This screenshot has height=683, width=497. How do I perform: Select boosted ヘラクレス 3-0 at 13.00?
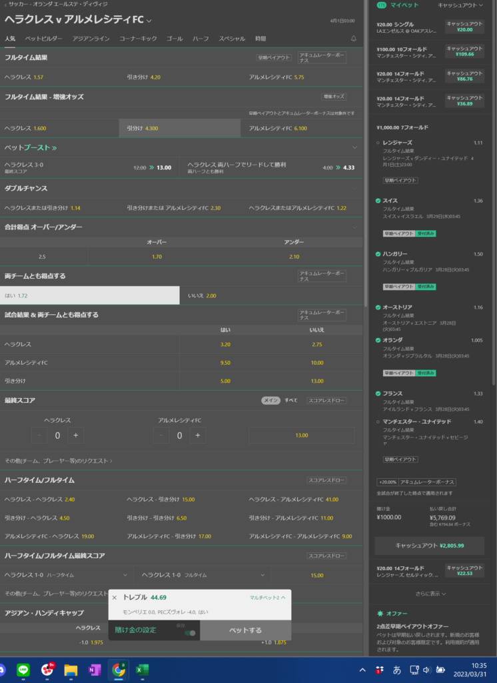[x=89, y=167]
